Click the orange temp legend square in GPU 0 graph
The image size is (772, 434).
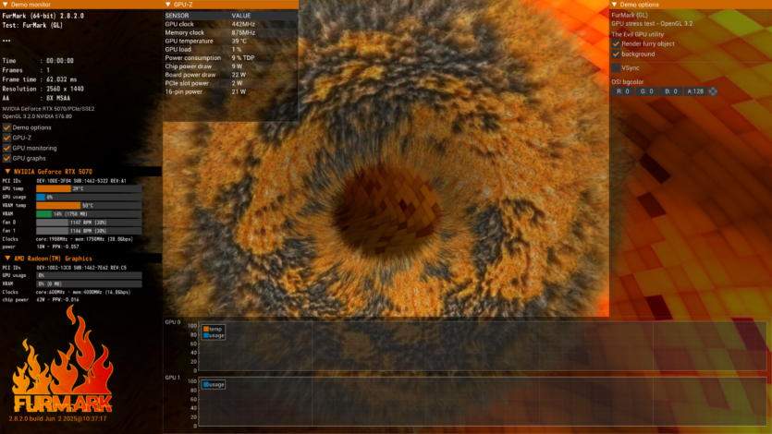click(206, 329)
